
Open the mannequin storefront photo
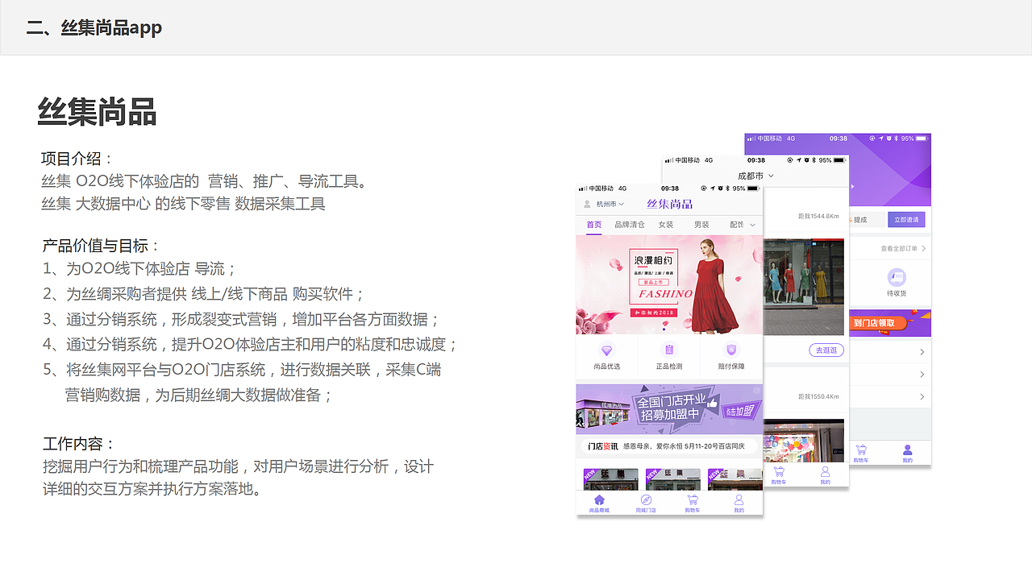[x=804, y=286]
